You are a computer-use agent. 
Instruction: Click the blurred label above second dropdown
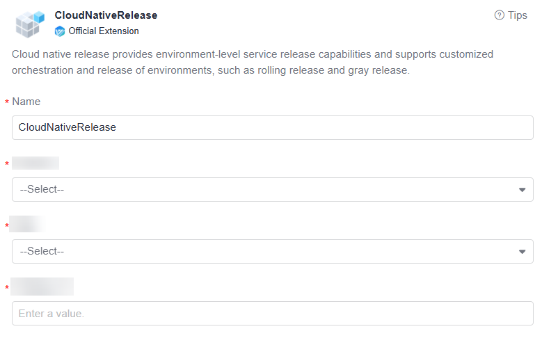click(28, 225)
